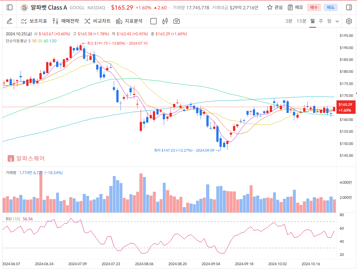
Task: Click the NASDAQ exchange label
Action: click(x=96, y=8)
